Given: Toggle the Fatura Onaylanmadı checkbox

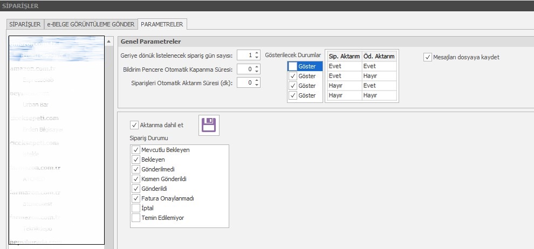Looking at the screenshot, I should point(135,198).
